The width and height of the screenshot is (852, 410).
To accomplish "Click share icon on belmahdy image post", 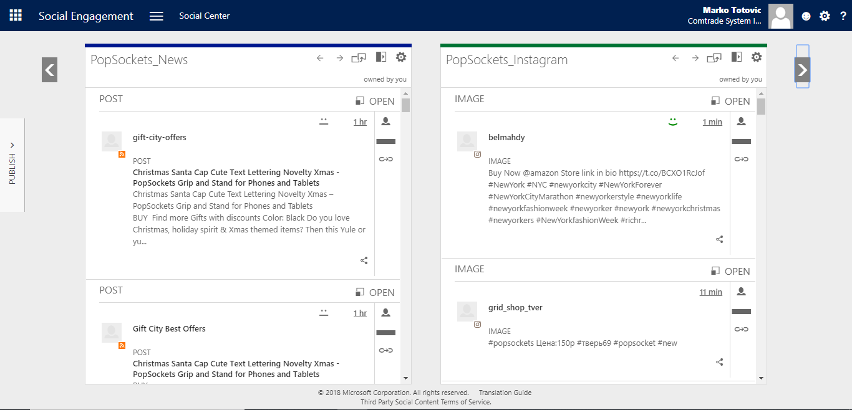I will tap(719, 239).
